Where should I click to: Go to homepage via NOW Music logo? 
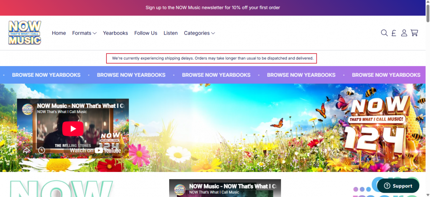25,33
